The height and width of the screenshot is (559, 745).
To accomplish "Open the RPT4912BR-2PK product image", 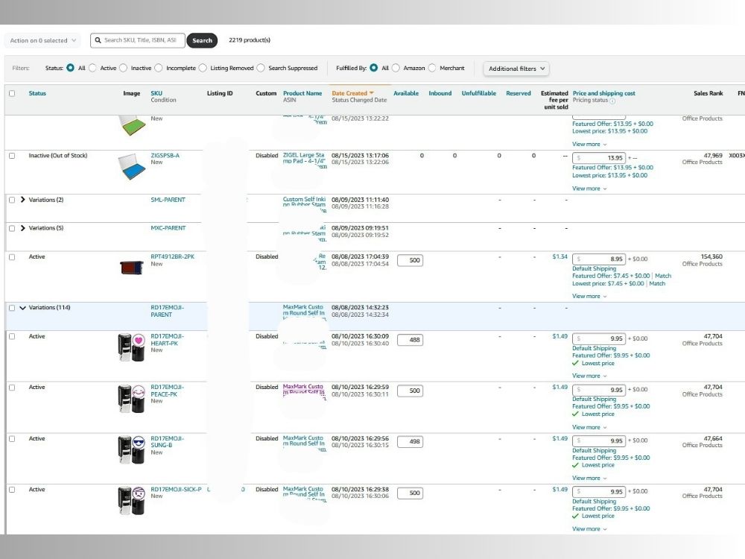I will pyautogui.click(x=132, y=267).
